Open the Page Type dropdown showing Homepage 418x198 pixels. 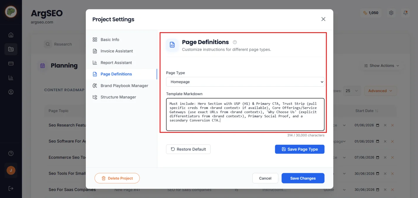click(x=245, y=82)
